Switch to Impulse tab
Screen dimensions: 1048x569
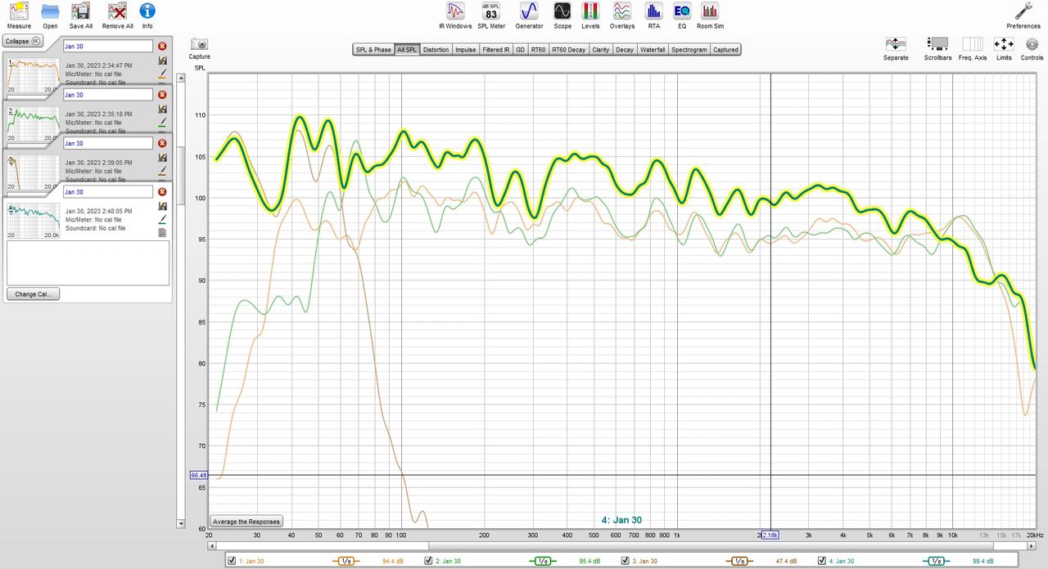click(466, 50)
